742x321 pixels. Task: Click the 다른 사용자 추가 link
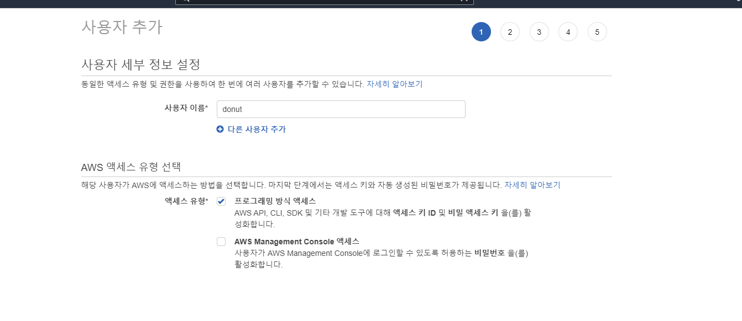[257, 129]
